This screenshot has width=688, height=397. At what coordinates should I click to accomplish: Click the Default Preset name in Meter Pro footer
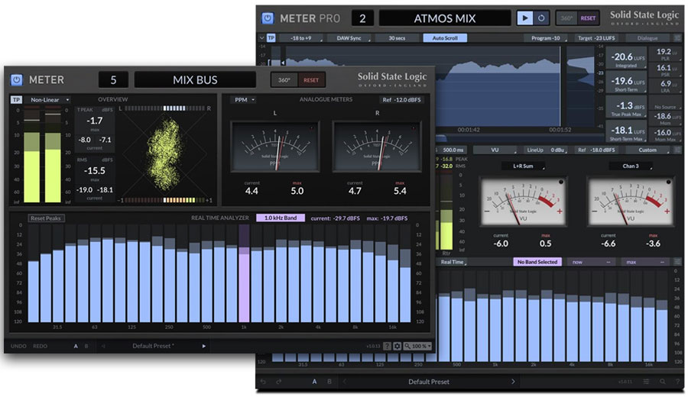(x=429, y=382)
